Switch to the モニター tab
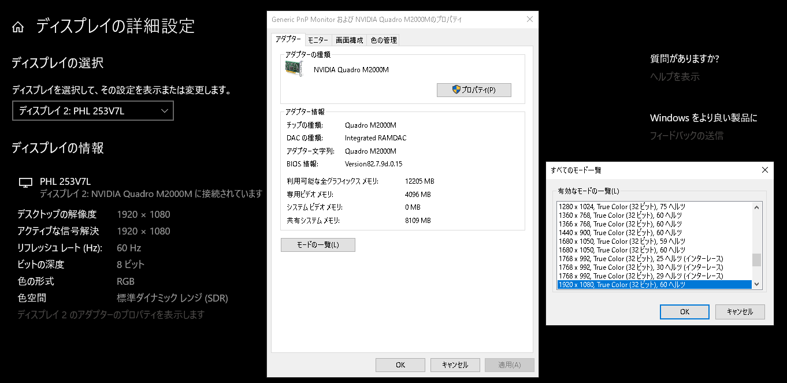 click(x=318, y=40)
